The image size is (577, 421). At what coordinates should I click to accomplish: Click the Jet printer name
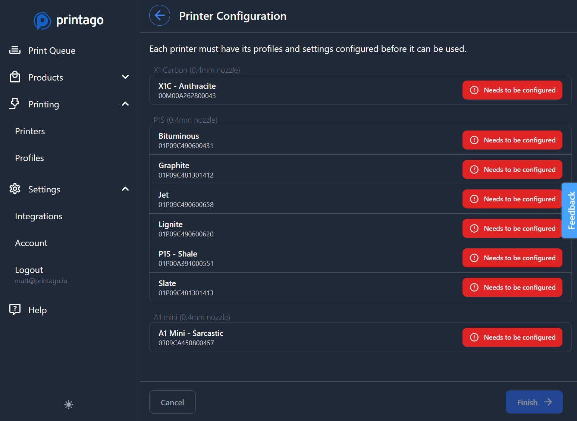pos(163,195)
